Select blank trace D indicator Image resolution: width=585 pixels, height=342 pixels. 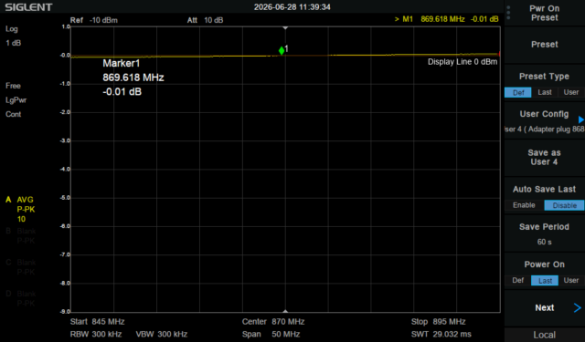[20, 298]
